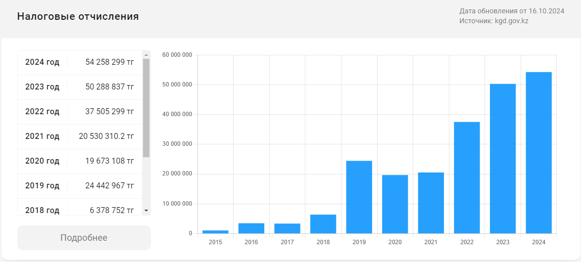The height and width of the screenshot is (262, 581).
Task: Click the 2019 bar in chart
Action: [359, 197]
